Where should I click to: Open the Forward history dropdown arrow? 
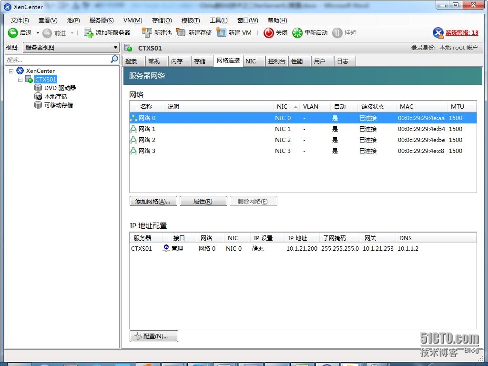[x=72, y=33]
